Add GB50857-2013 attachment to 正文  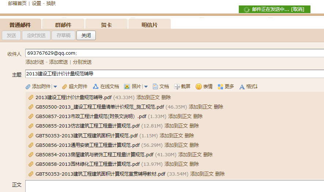coord(180,116)
